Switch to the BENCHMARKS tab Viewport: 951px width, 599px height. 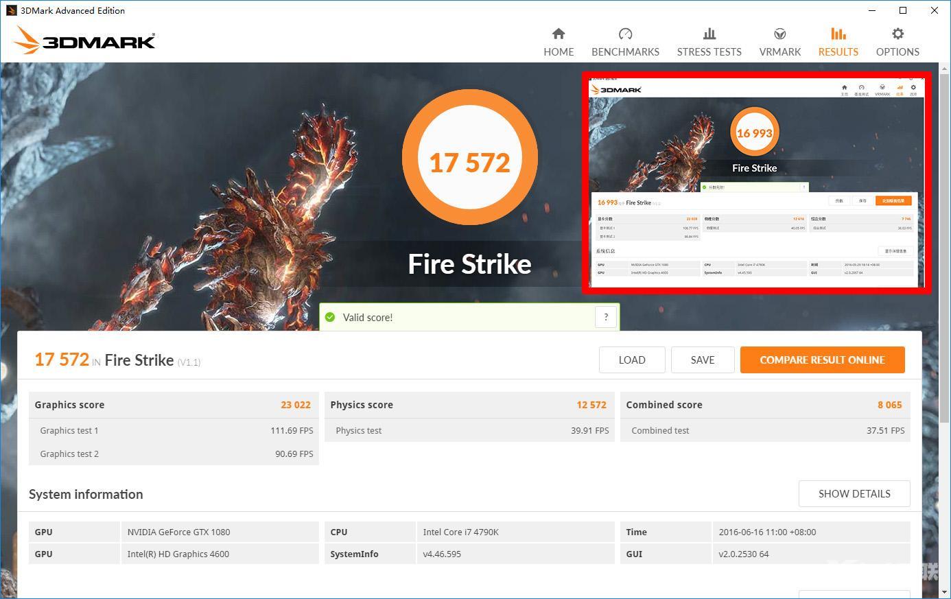625,42
